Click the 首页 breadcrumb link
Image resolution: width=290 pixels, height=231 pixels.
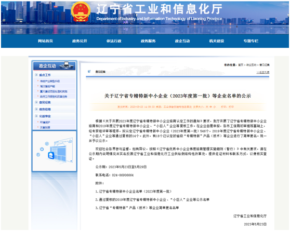click(x=241, y=65)
